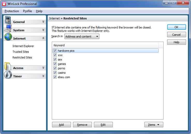Screen dimensions: 191x134
Task: Minimize the WinLock Professional window
Action: click(x=166, y=3)
